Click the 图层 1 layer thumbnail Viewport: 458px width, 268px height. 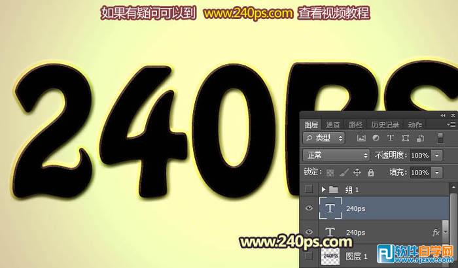[330, 256]
